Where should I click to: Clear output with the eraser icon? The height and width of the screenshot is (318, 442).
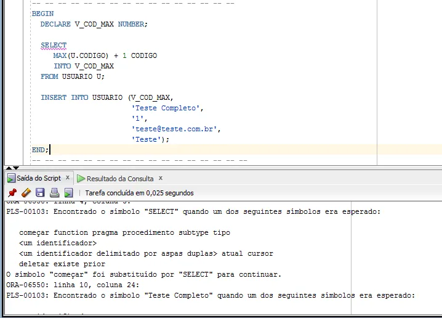coord(25,193)
